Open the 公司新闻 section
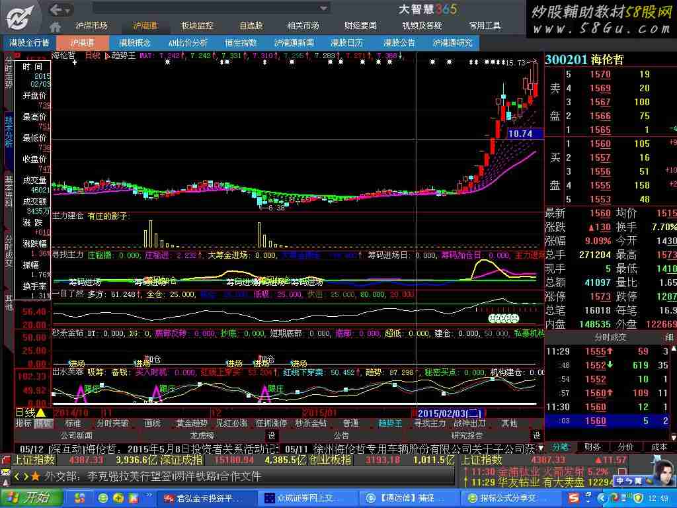 [77, 435]
